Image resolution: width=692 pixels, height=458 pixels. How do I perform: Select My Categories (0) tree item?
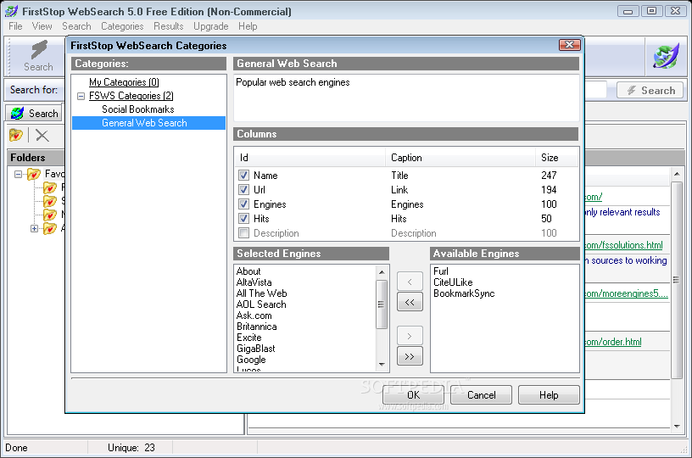click(124, 82)
